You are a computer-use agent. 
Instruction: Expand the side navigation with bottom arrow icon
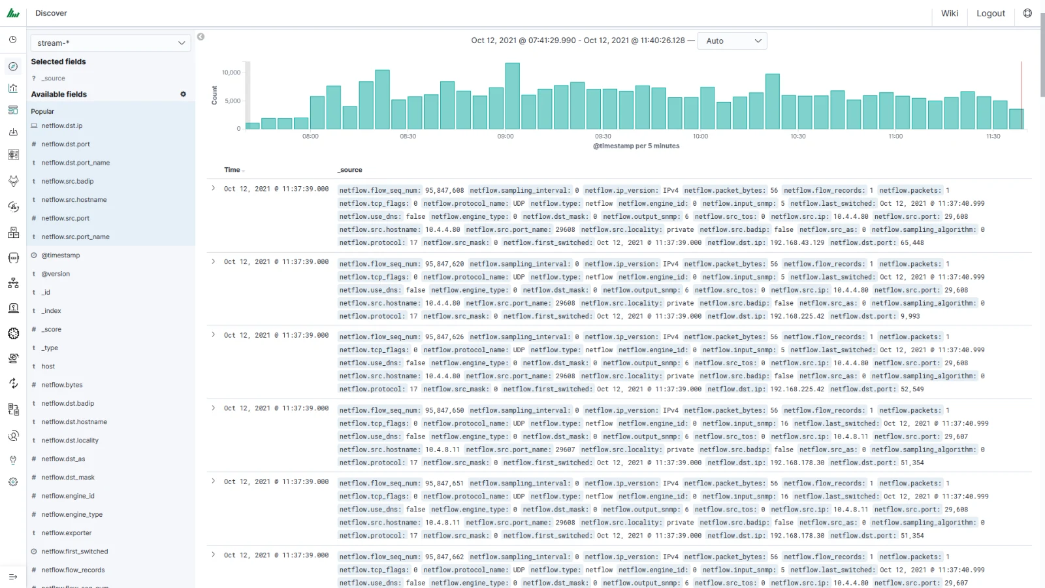(13, 576)
